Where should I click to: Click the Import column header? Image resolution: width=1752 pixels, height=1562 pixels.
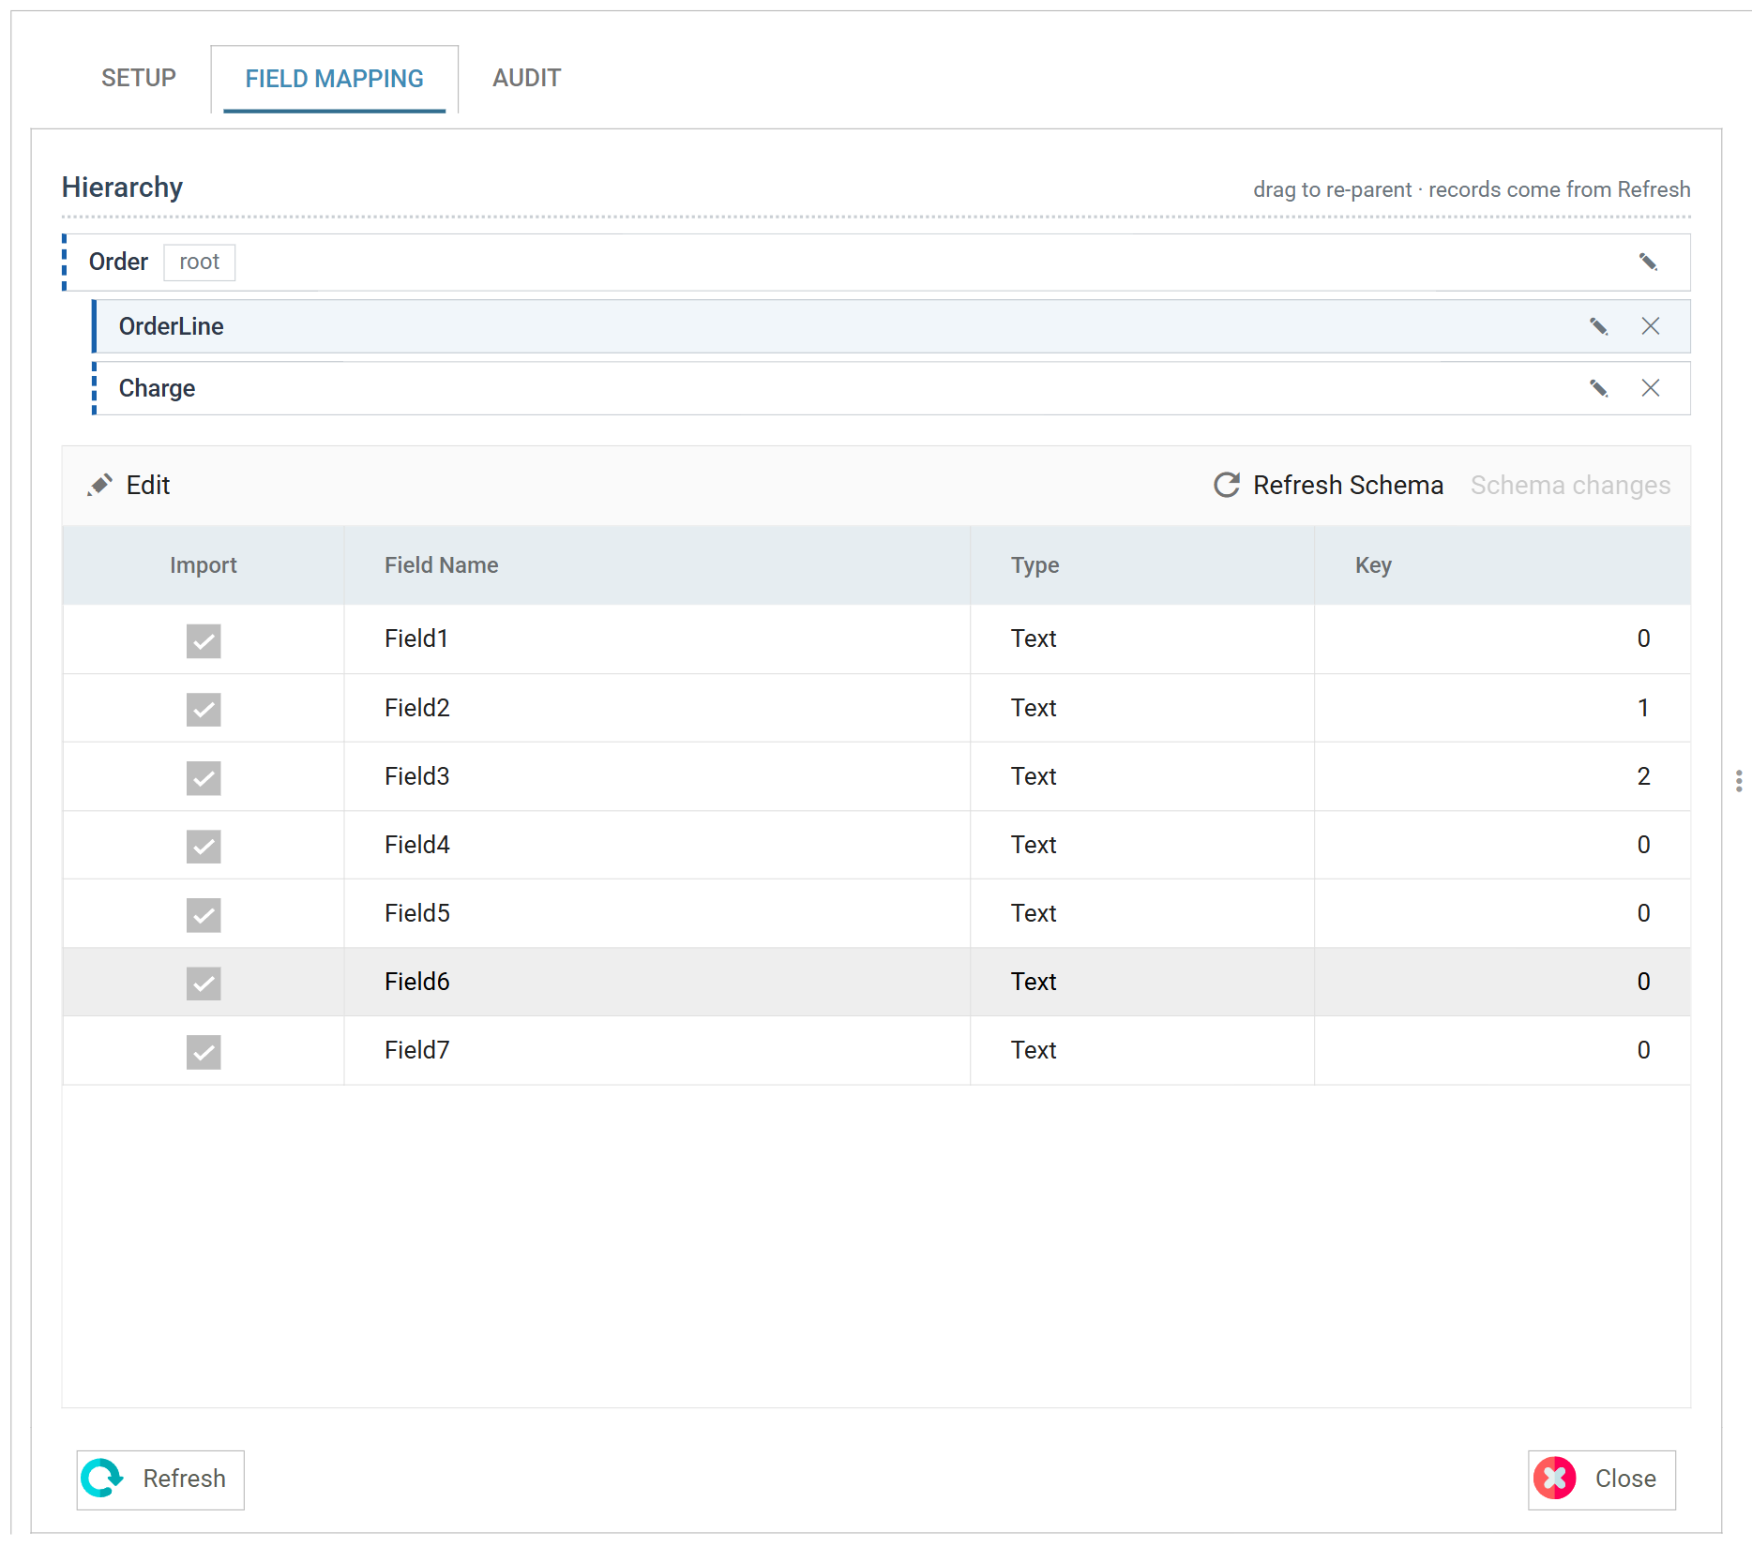pyautogui.click(x=204, y=565)
